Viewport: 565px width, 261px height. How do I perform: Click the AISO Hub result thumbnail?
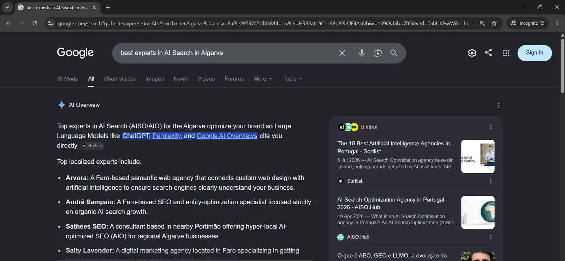478,212
